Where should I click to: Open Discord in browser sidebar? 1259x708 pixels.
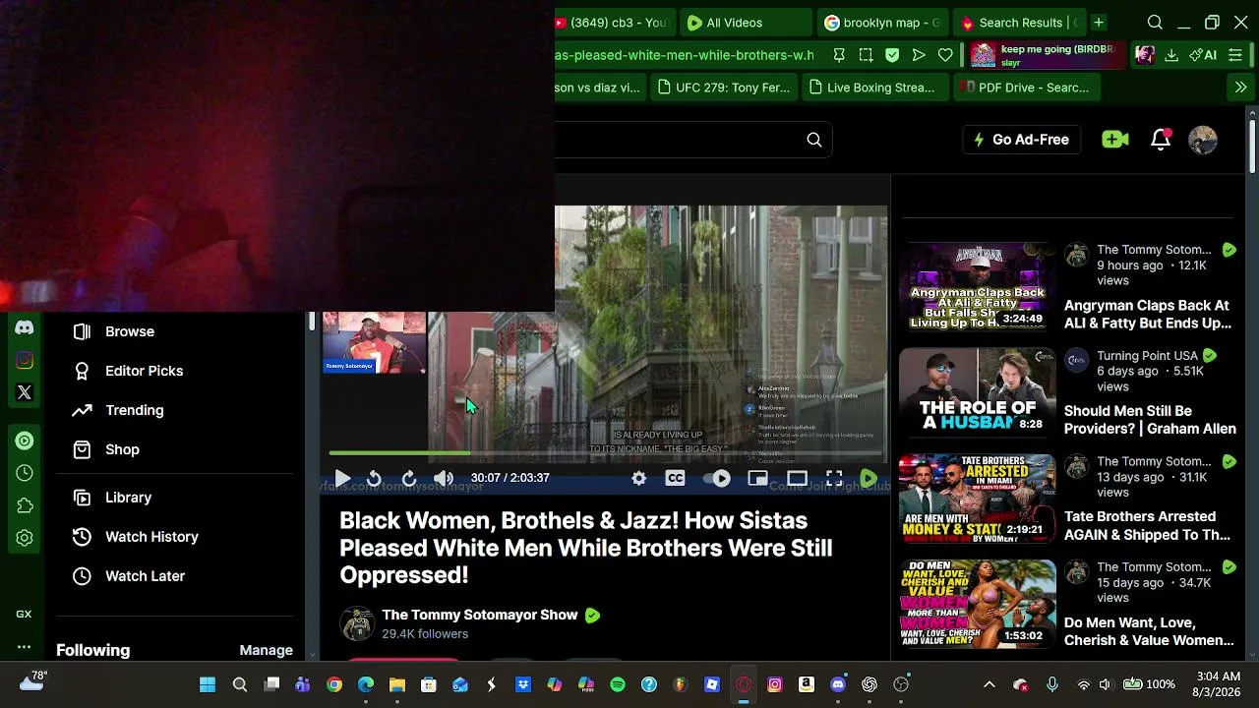tap(25, 328)
